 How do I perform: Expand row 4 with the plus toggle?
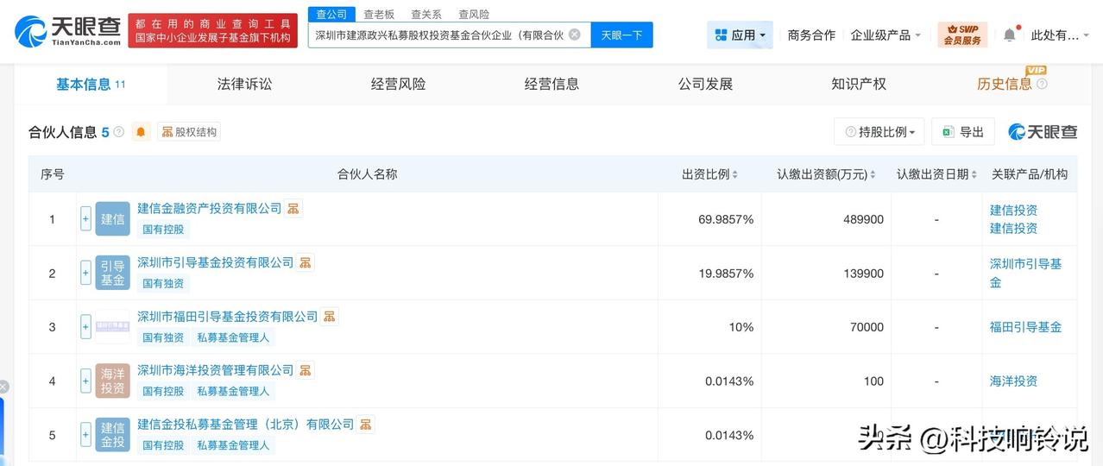click(x=85, y=381)
